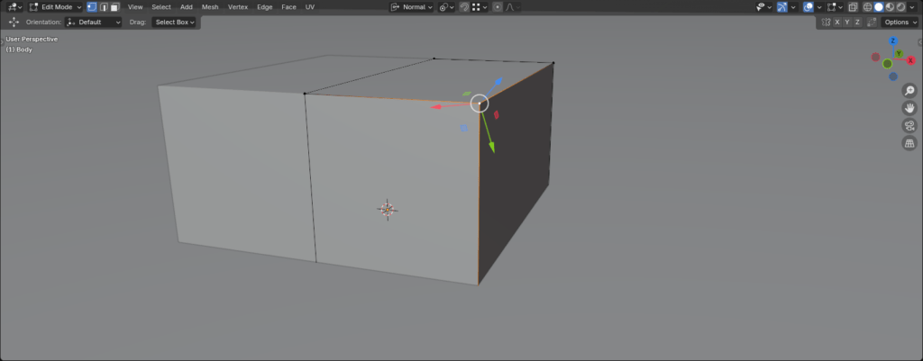Expand the Drag Select Box dropdown
The image size is (923, 361).
174,22
